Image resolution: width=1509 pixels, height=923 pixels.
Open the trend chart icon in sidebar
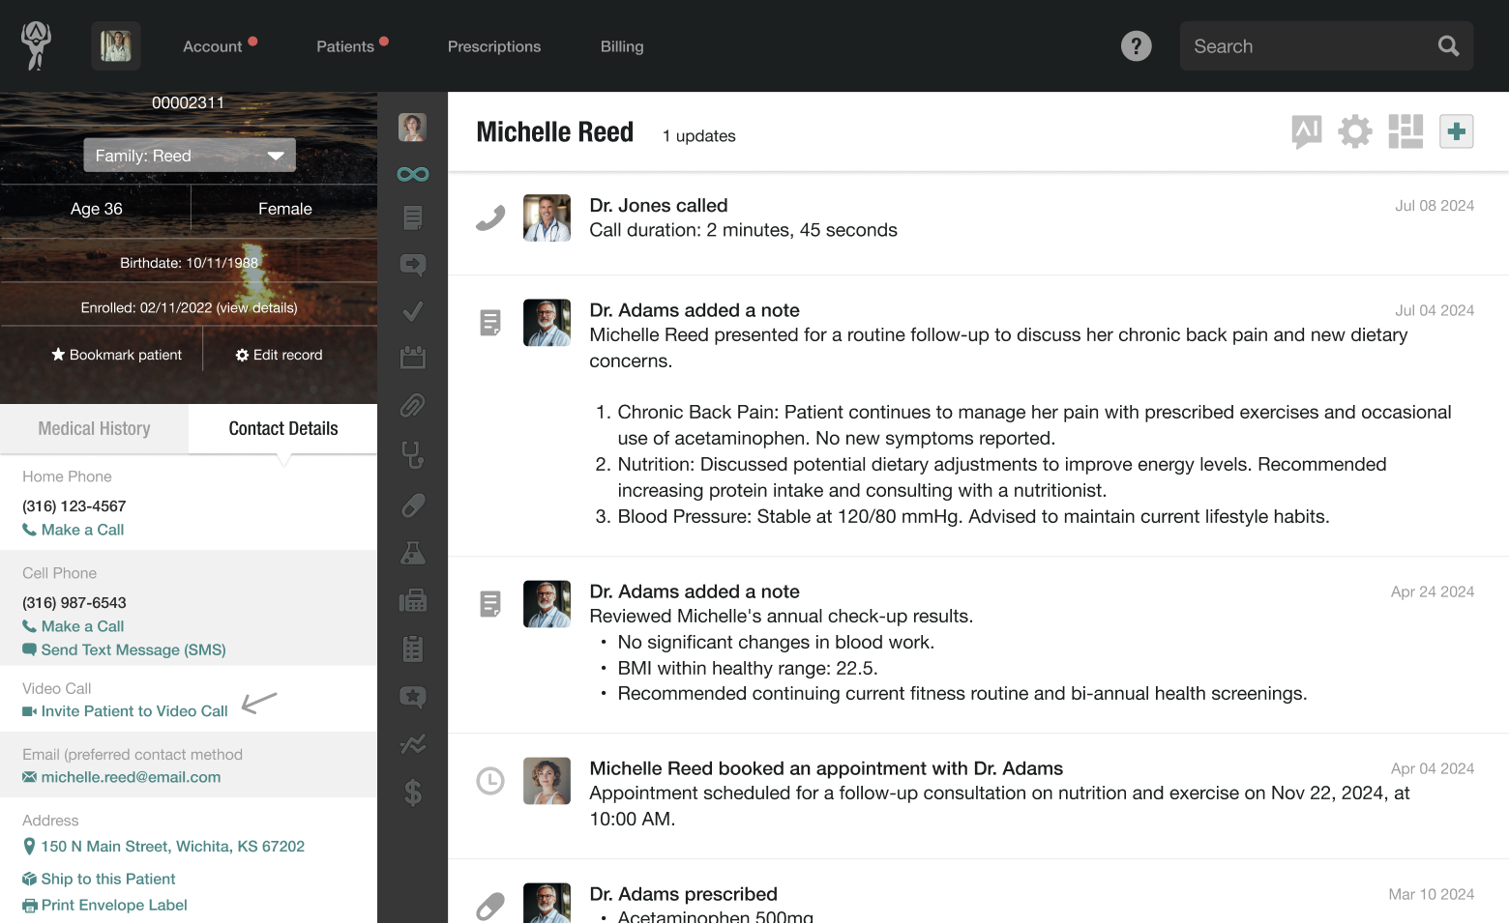coord(413,744)
